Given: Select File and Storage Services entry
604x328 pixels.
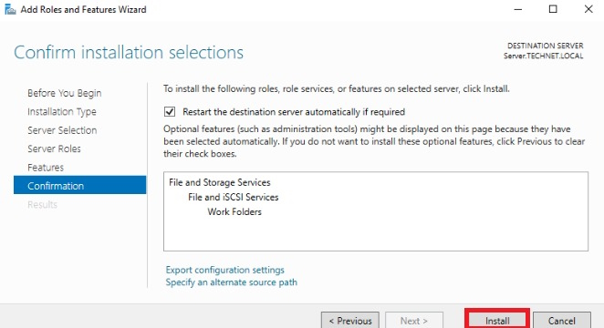Looking at the screenshot, I should pos(220,182).
